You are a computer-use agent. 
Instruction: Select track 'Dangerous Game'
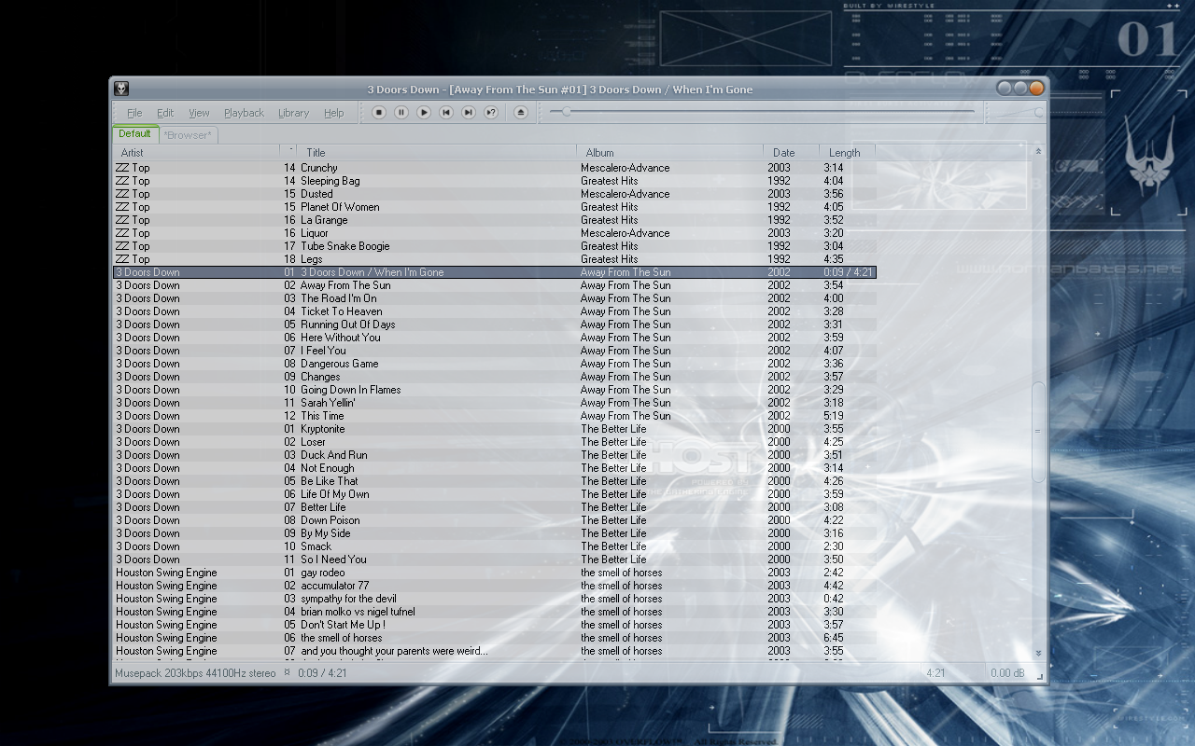[494, 364]
